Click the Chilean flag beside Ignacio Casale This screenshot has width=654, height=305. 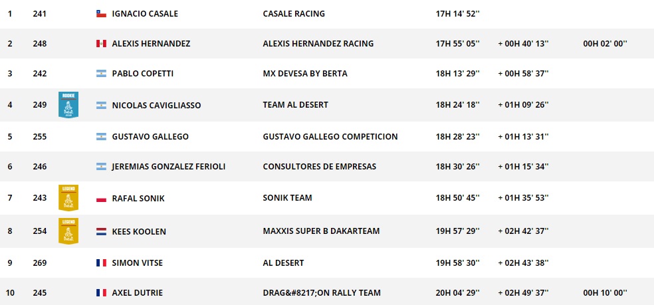click(101, 14)
